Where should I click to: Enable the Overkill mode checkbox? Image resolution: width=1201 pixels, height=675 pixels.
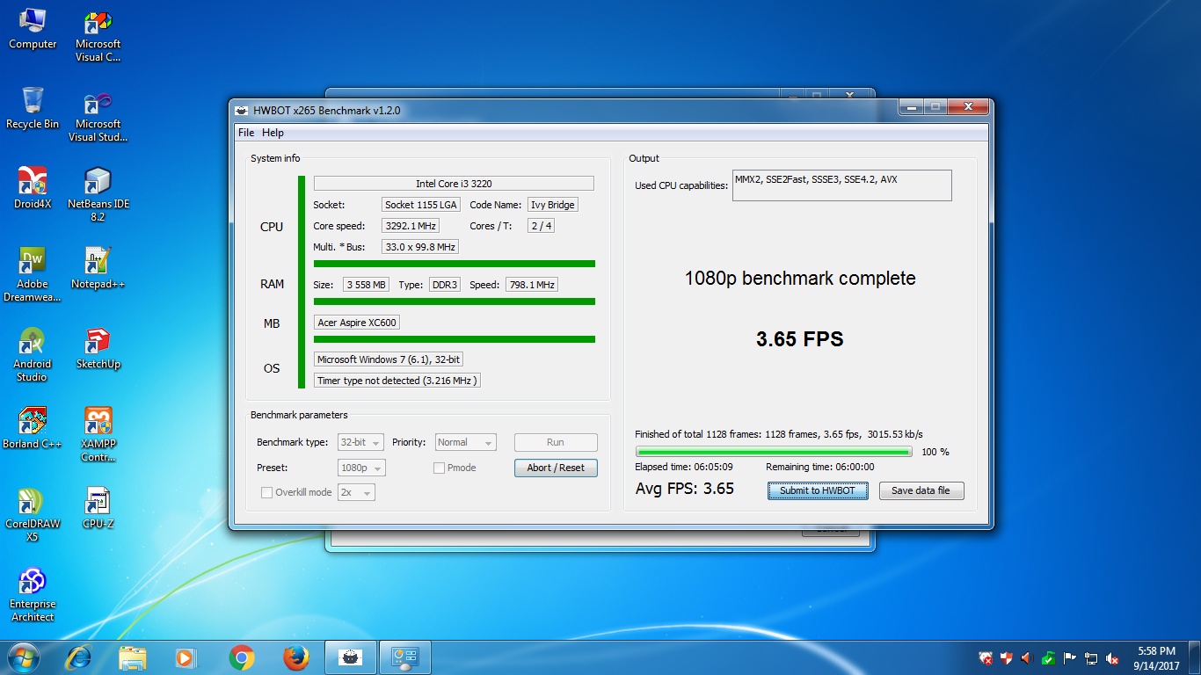pyautogui.click(x=266, y=492)
